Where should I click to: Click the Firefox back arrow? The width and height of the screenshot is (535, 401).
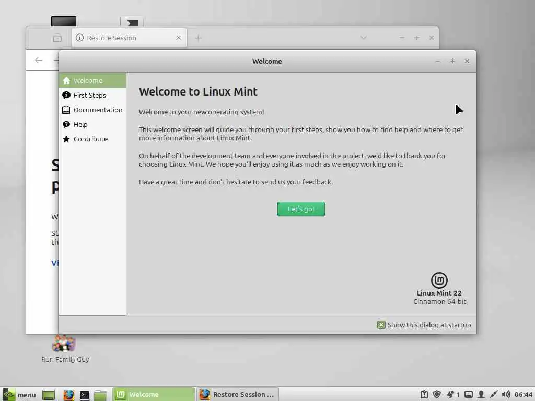39,61
